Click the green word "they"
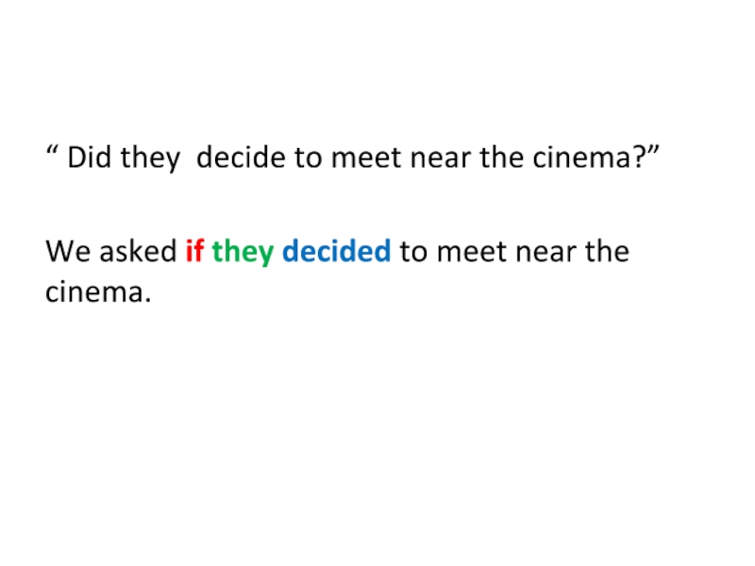This screenshot has width=755, height=566. tap(243, 252)
